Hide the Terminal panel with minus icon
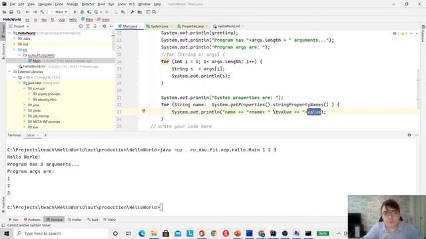This screenshot has height=239, width=426. (417, 135)
